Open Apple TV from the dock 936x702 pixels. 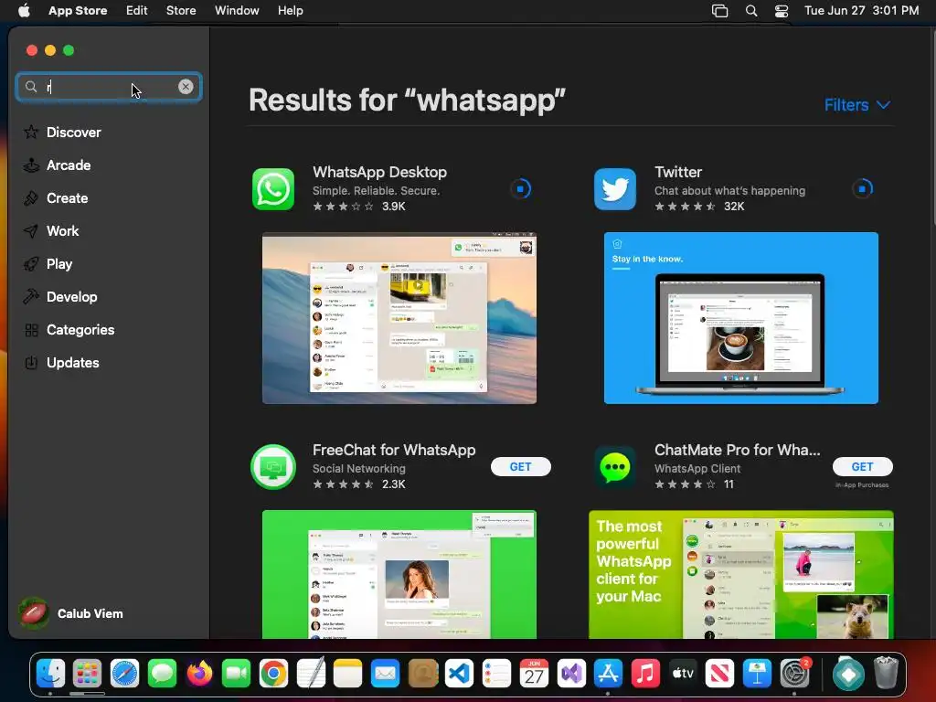click(683, 674)
